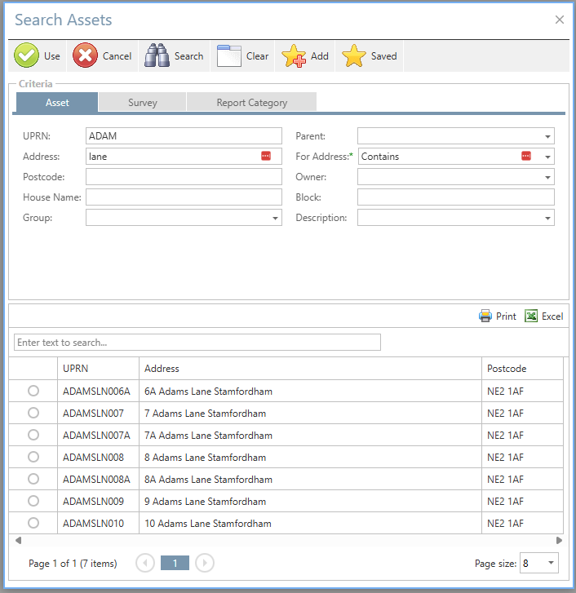This screenshot has width=576, height=593.
Task: Click the Postcode input field
Action: [184, 177]
